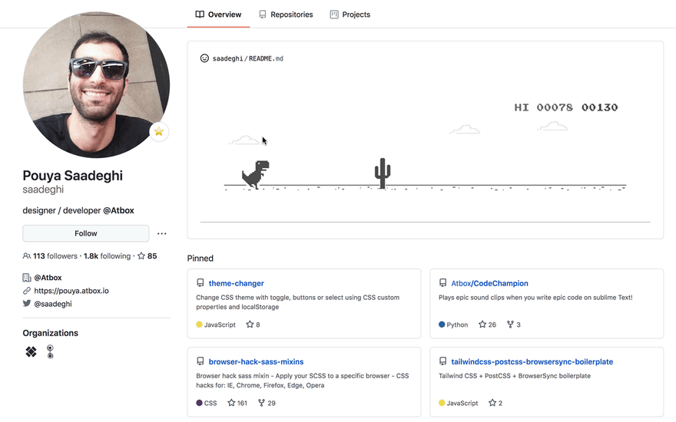The image size is (676, 422).
Task: Click the repo icon beside Atbox/CodeChampion
Action: pyautogui.click(x=442, y=283)
